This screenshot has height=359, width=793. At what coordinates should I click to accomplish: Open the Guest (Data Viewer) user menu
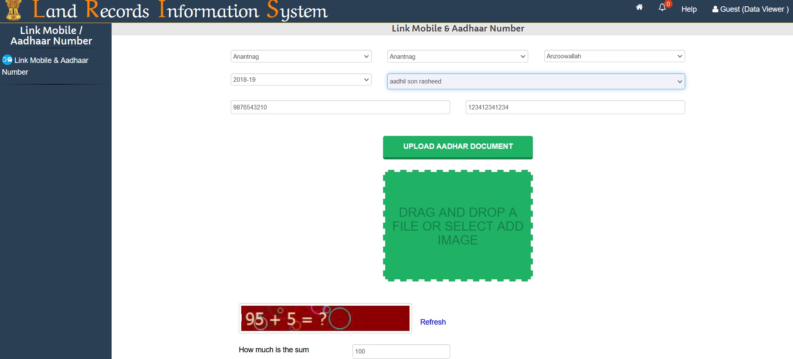click(x=750, y=9)
